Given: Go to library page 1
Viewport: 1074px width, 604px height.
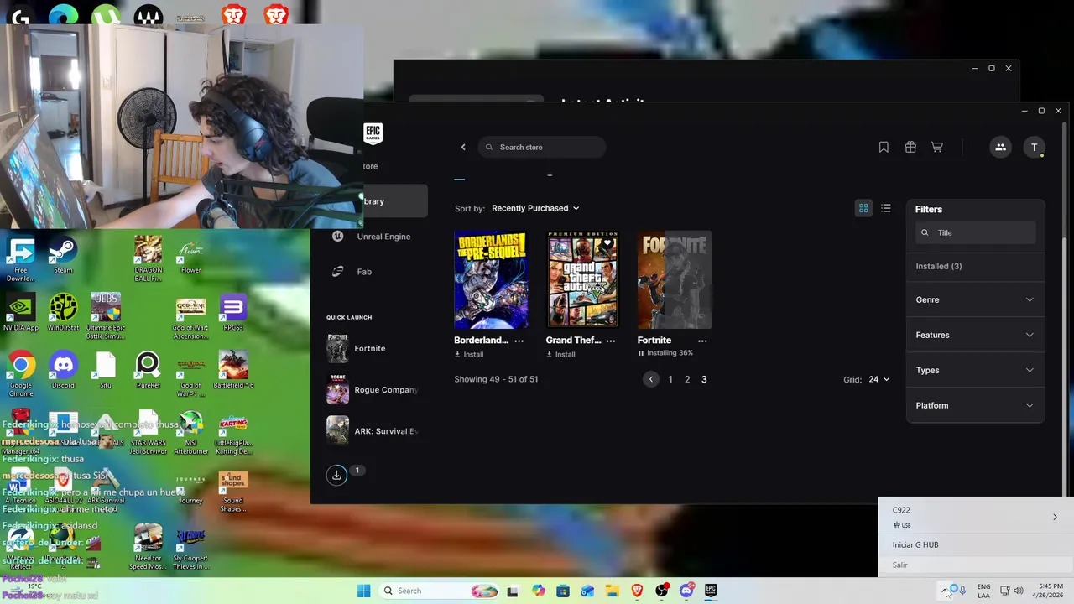Looking at the screenshot, I should coord(670,379).
